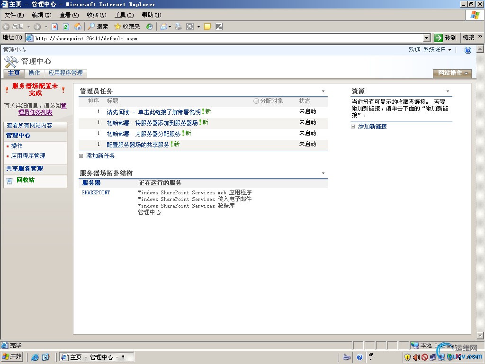Open the 搜索 search toolbar button
Screen dimensions: 485x364
point(98,27)
